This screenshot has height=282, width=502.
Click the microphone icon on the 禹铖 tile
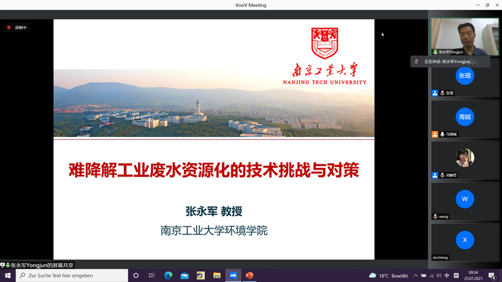(x=443, y=134)
